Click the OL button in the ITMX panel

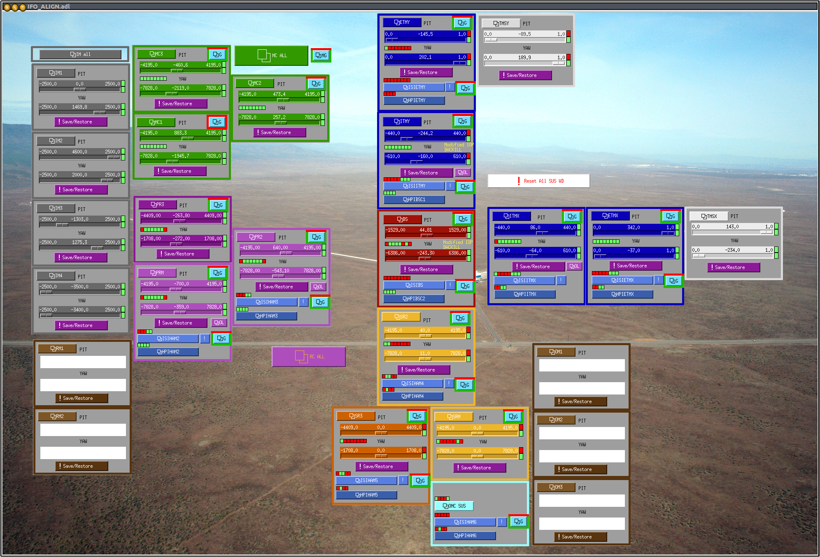pyautogui.click(x=574, y=266)
